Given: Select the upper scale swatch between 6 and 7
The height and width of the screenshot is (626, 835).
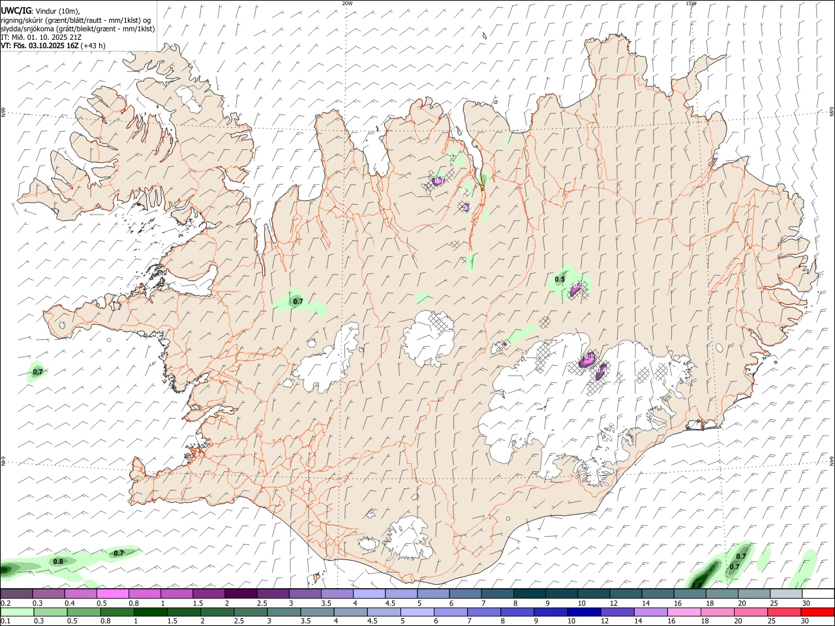Looking at the screenshot, I should (465, 593).
